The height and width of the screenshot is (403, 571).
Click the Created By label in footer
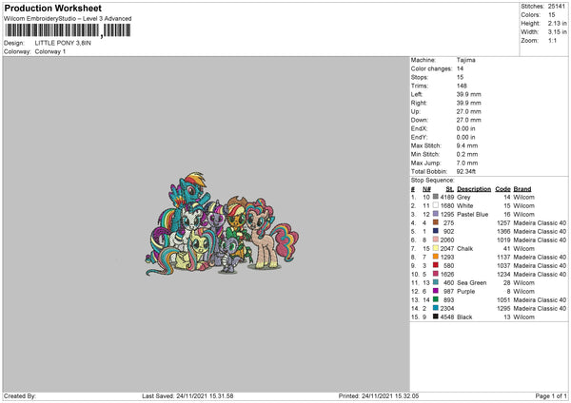[x=20, y=395]
